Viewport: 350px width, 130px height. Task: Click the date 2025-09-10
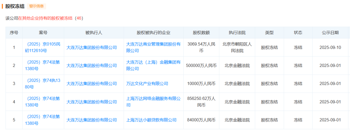pos(330,48)
